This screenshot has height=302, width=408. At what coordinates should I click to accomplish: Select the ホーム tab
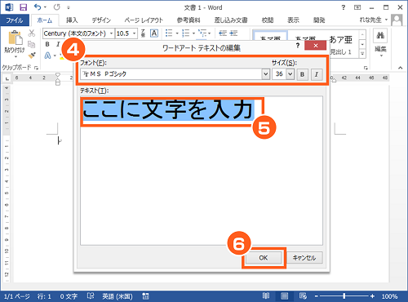(45, 20)
